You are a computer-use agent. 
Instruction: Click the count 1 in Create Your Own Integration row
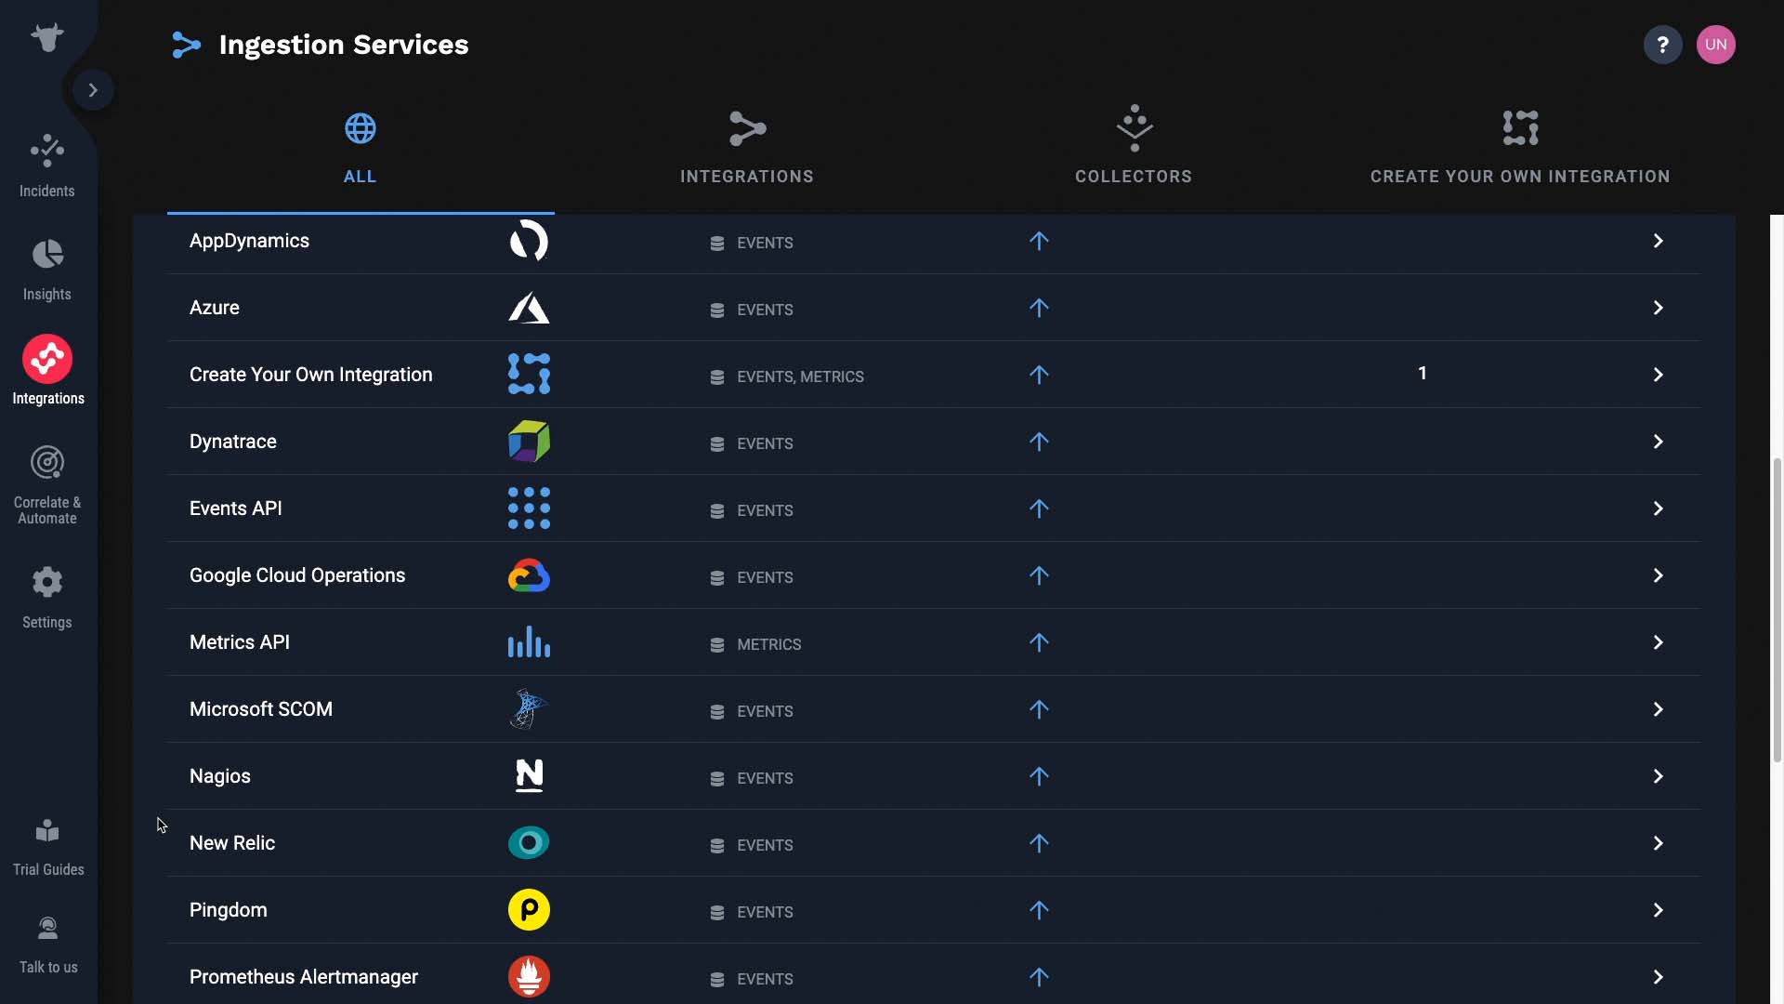pos(1422,373)
